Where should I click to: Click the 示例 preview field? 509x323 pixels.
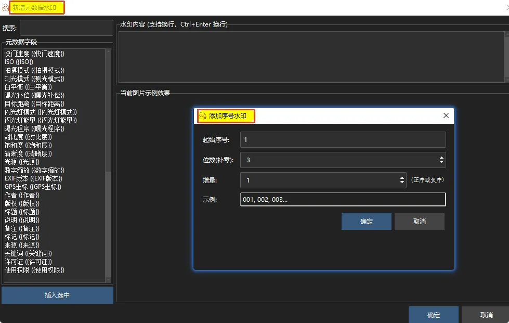click(343, 199)
